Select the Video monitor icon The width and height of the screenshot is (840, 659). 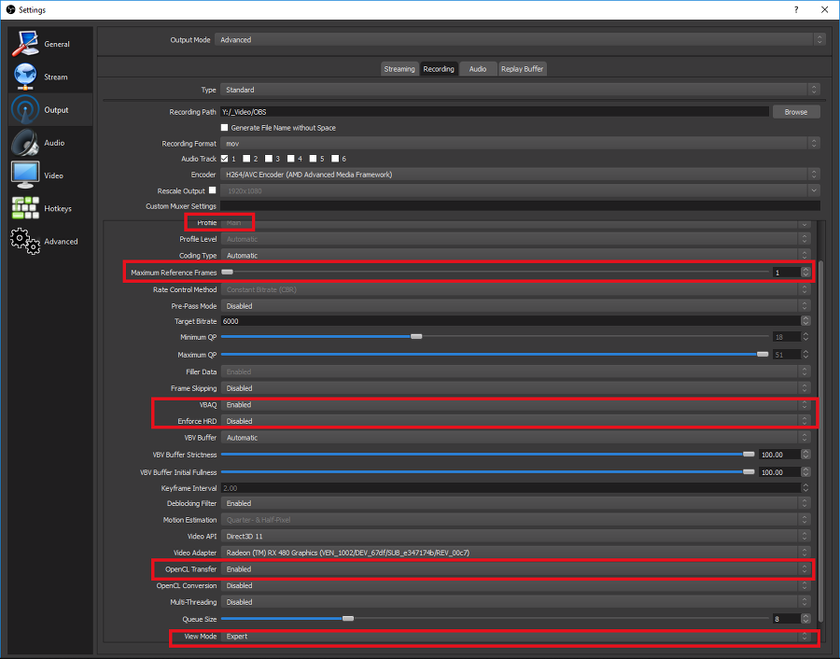(x=25, y=175)
